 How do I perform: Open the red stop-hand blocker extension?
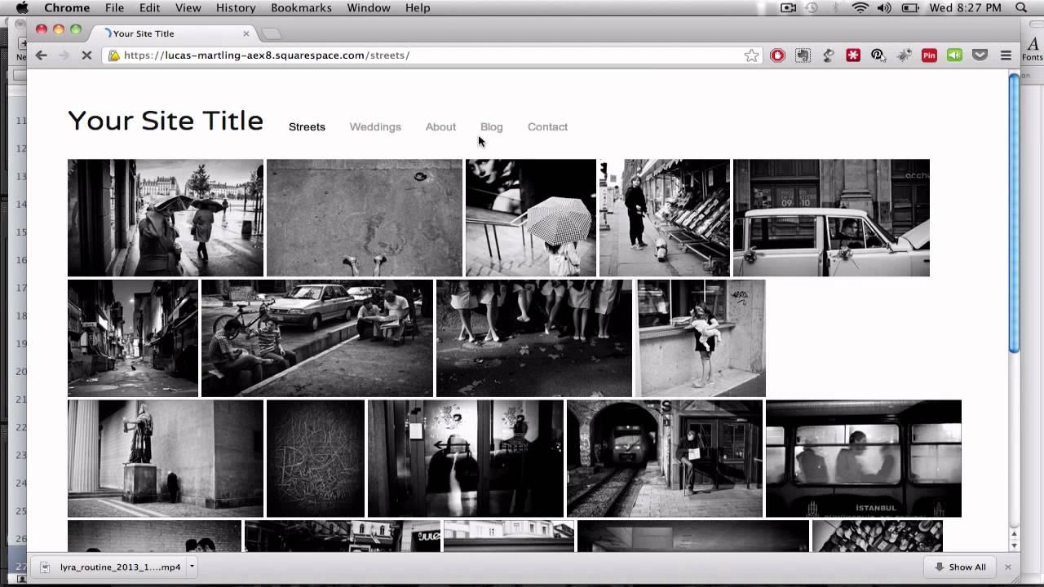coord(777,55)
